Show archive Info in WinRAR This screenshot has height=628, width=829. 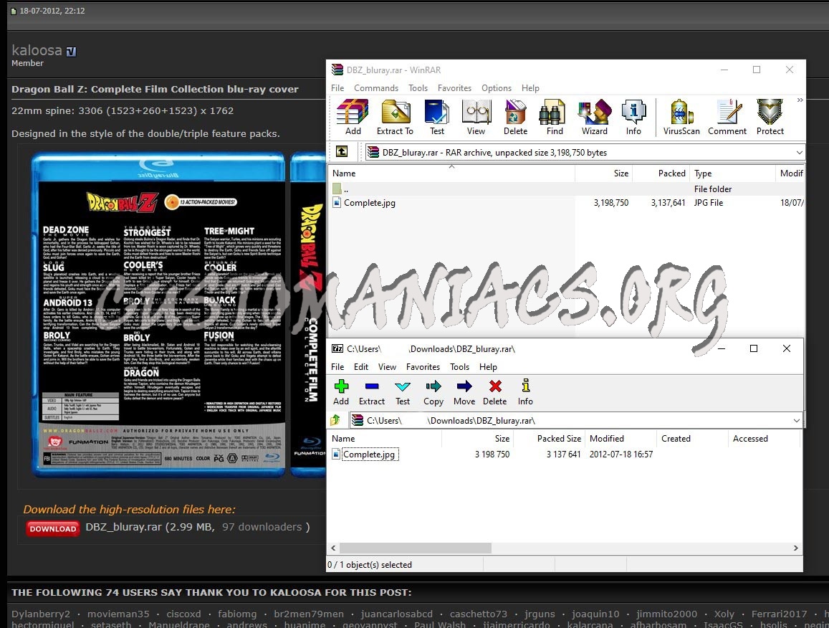click(x=633, y=118)
